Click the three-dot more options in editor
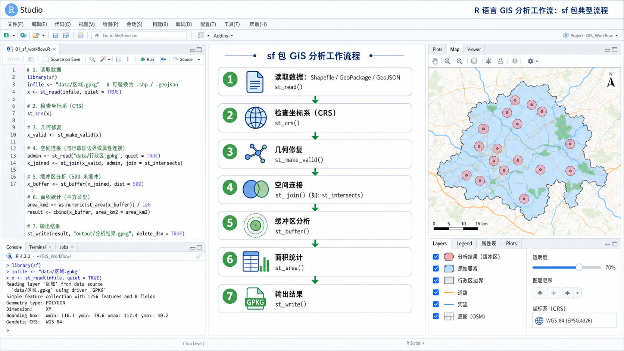Image resolution: width=624 pixels, height=351 pixels. [128, 59]
